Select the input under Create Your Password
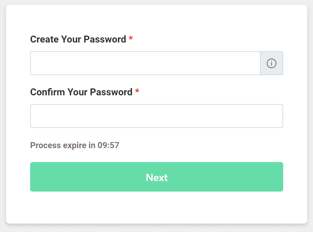The width and height of the screenshot is (313, 232). (x=145, y=63)
